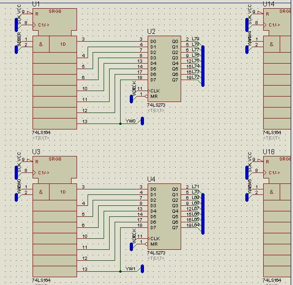Select the SCK terminal on U3 pin 8

[x=16, y=172]
